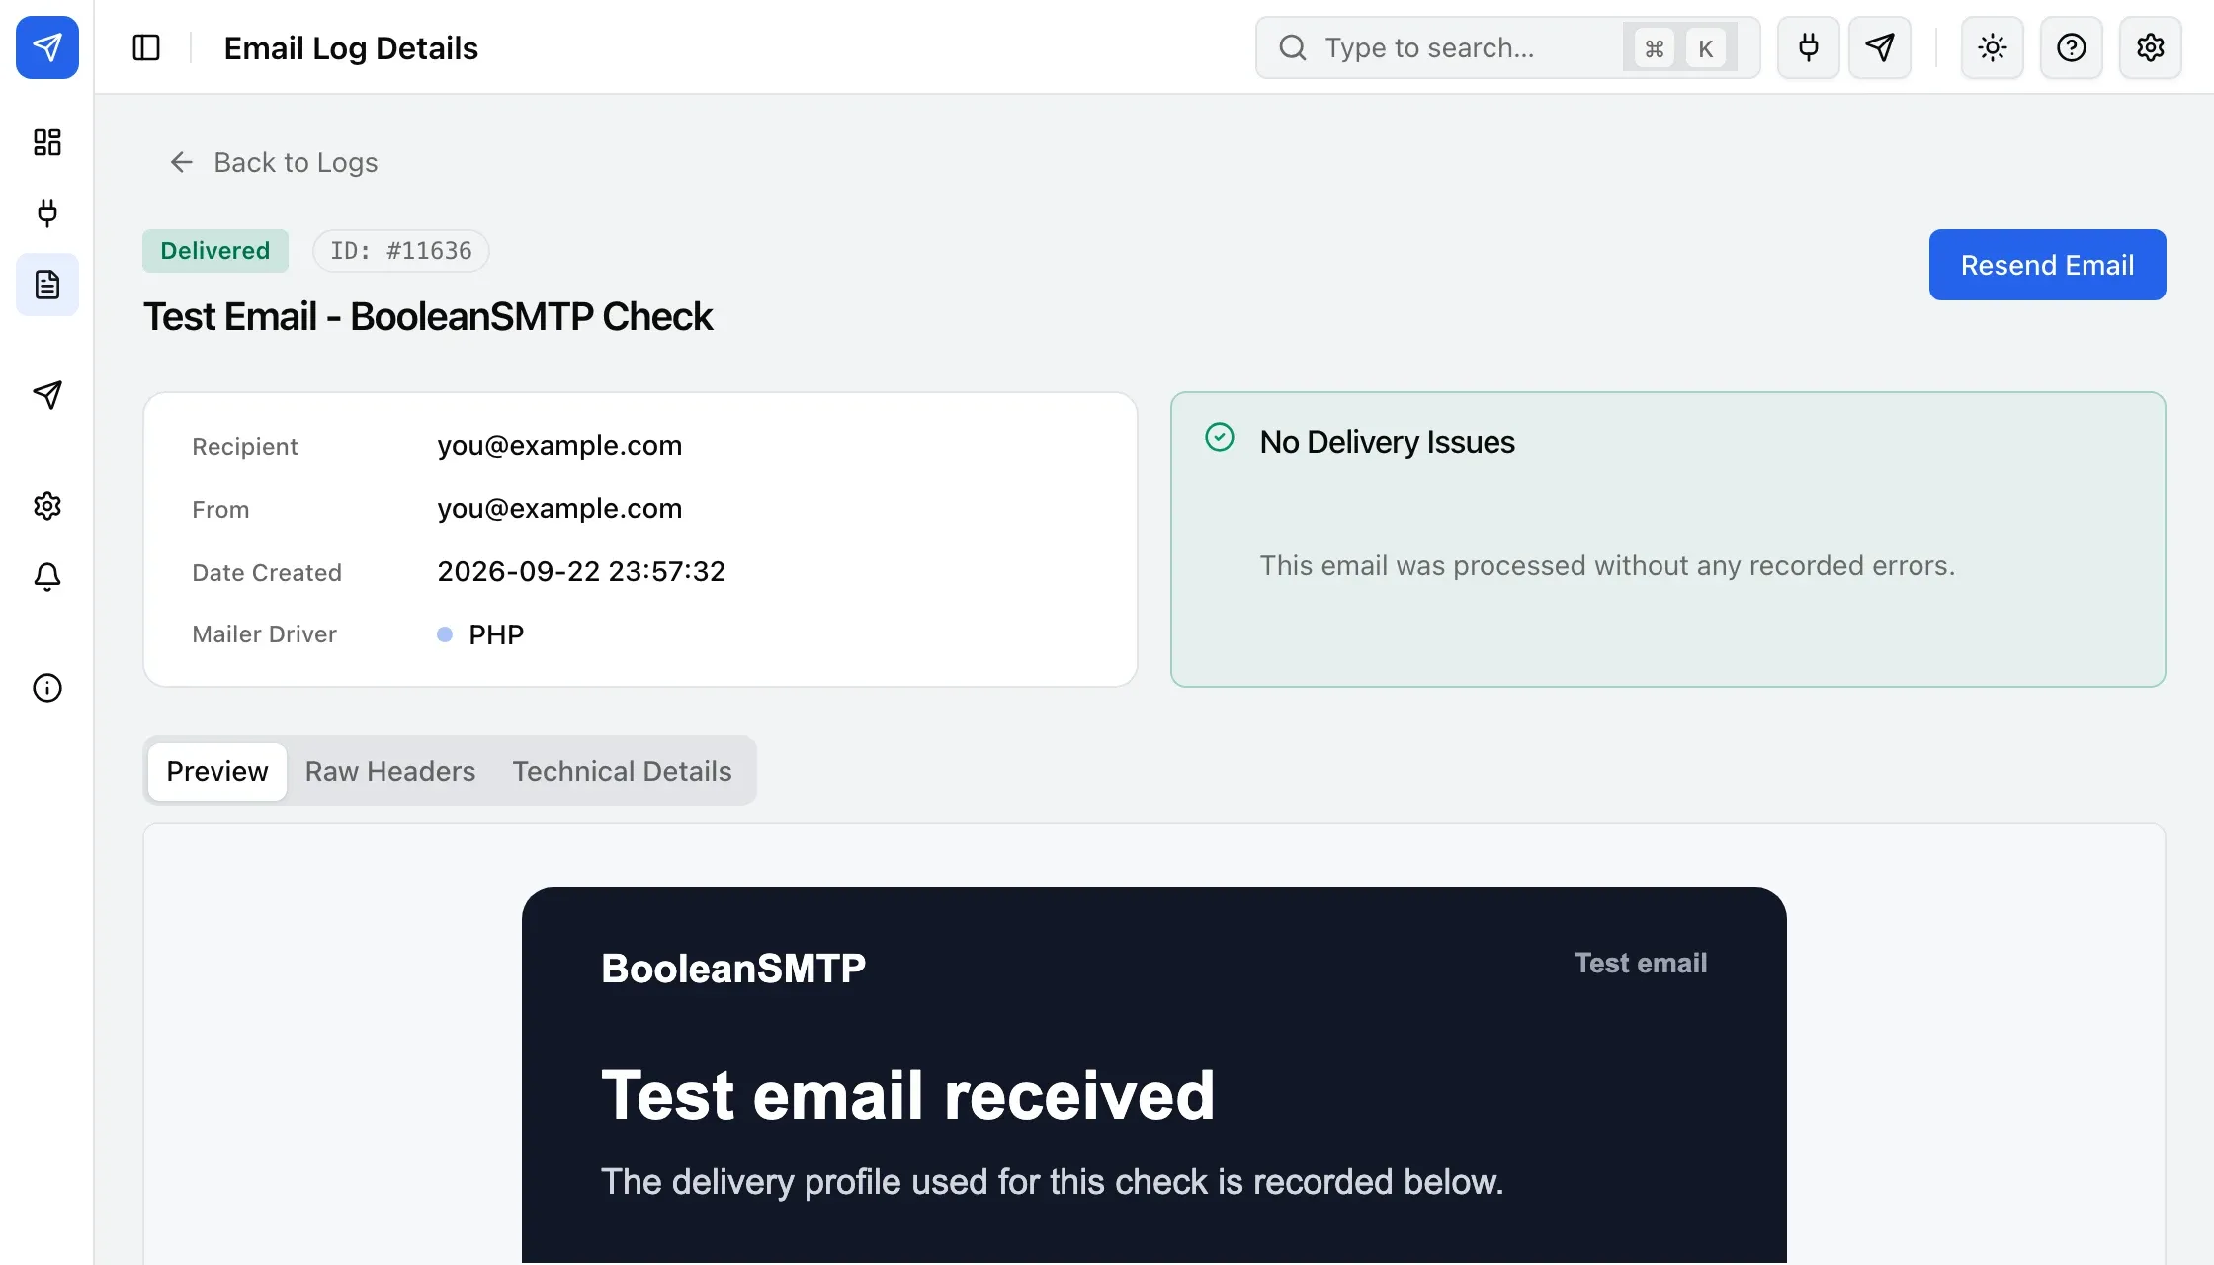Click the Date Created label
This screenshot has width=2214, height=1265.
267,573
